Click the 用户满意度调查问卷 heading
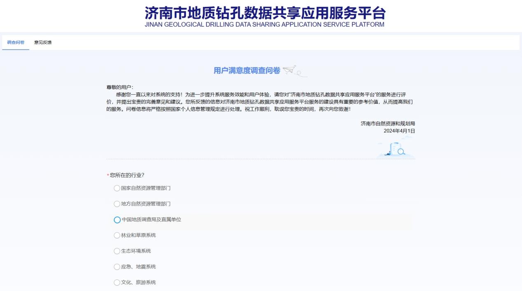Viewport: 522px width, 291px height. 246,71
